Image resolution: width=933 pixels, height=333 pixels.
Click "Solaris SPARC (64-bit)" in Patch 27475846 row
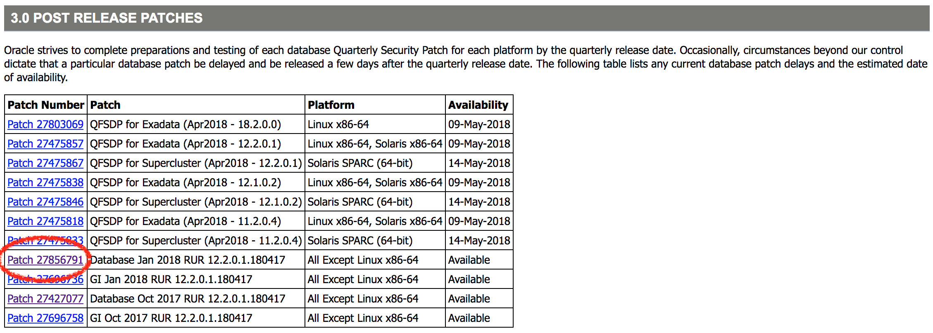[360, 202]
